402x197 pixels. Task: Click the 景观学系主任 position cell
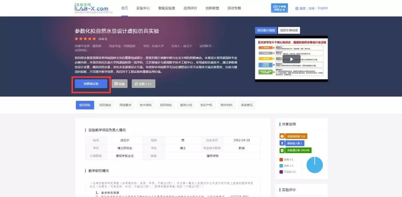point(125,156)
